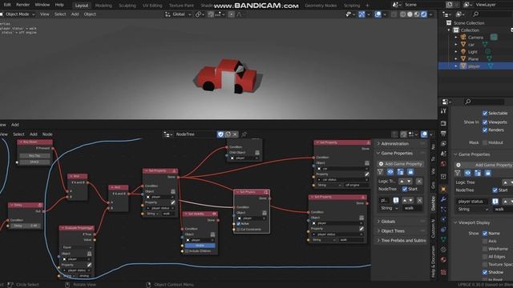
Task: Open the Render menu
Action: [x=23, y=5]
